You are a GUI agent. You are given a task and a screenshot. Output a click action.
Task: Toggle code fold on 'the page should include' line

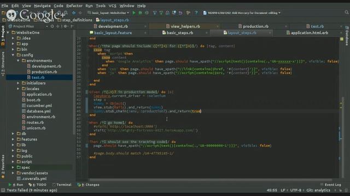[88, 46]
